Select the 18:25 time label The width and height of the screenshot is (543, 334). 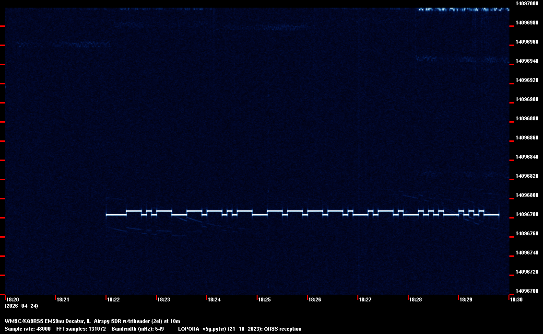click(x=264, y=299)
